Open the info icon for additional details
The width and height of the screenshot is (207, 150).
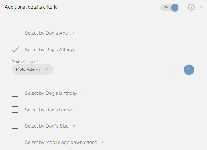pyautogui.click(x=191, y=7)
